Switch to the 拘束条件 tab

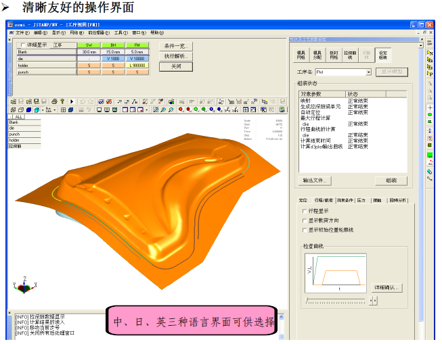345,201
